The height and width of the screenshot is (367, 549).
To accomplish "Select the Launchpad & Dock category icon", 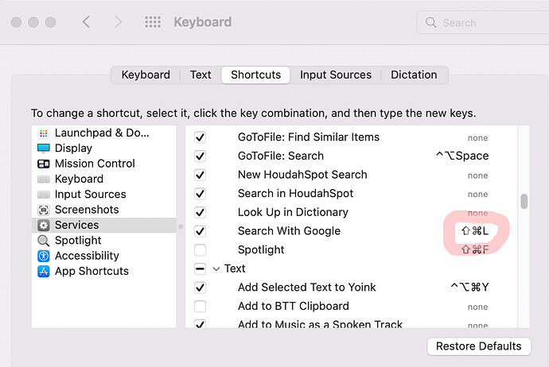I will coord(44,133).
